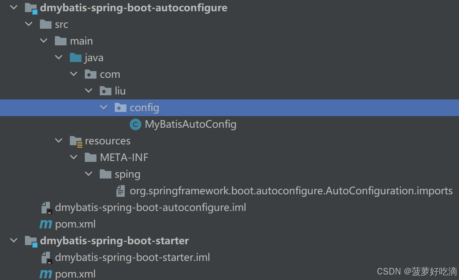459x280 pixels.
Task: Collapse the sping folder chevron
Action: 89,174
